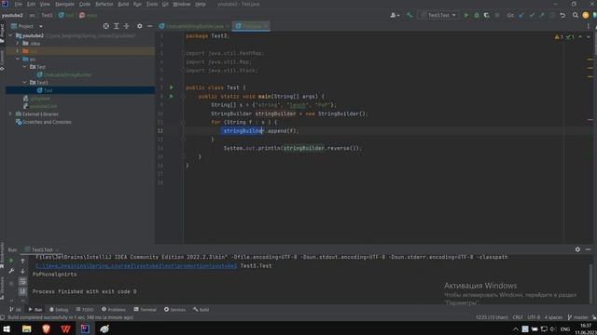
Task: Open the Debug tool window tab
Action: point(59,310)
